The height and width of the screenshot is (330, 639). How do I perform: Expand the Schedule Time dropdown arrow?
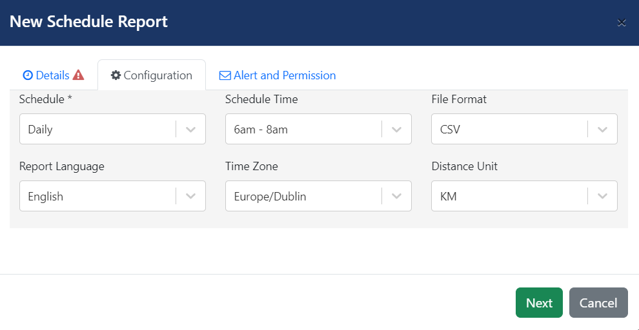coord(396,130)
